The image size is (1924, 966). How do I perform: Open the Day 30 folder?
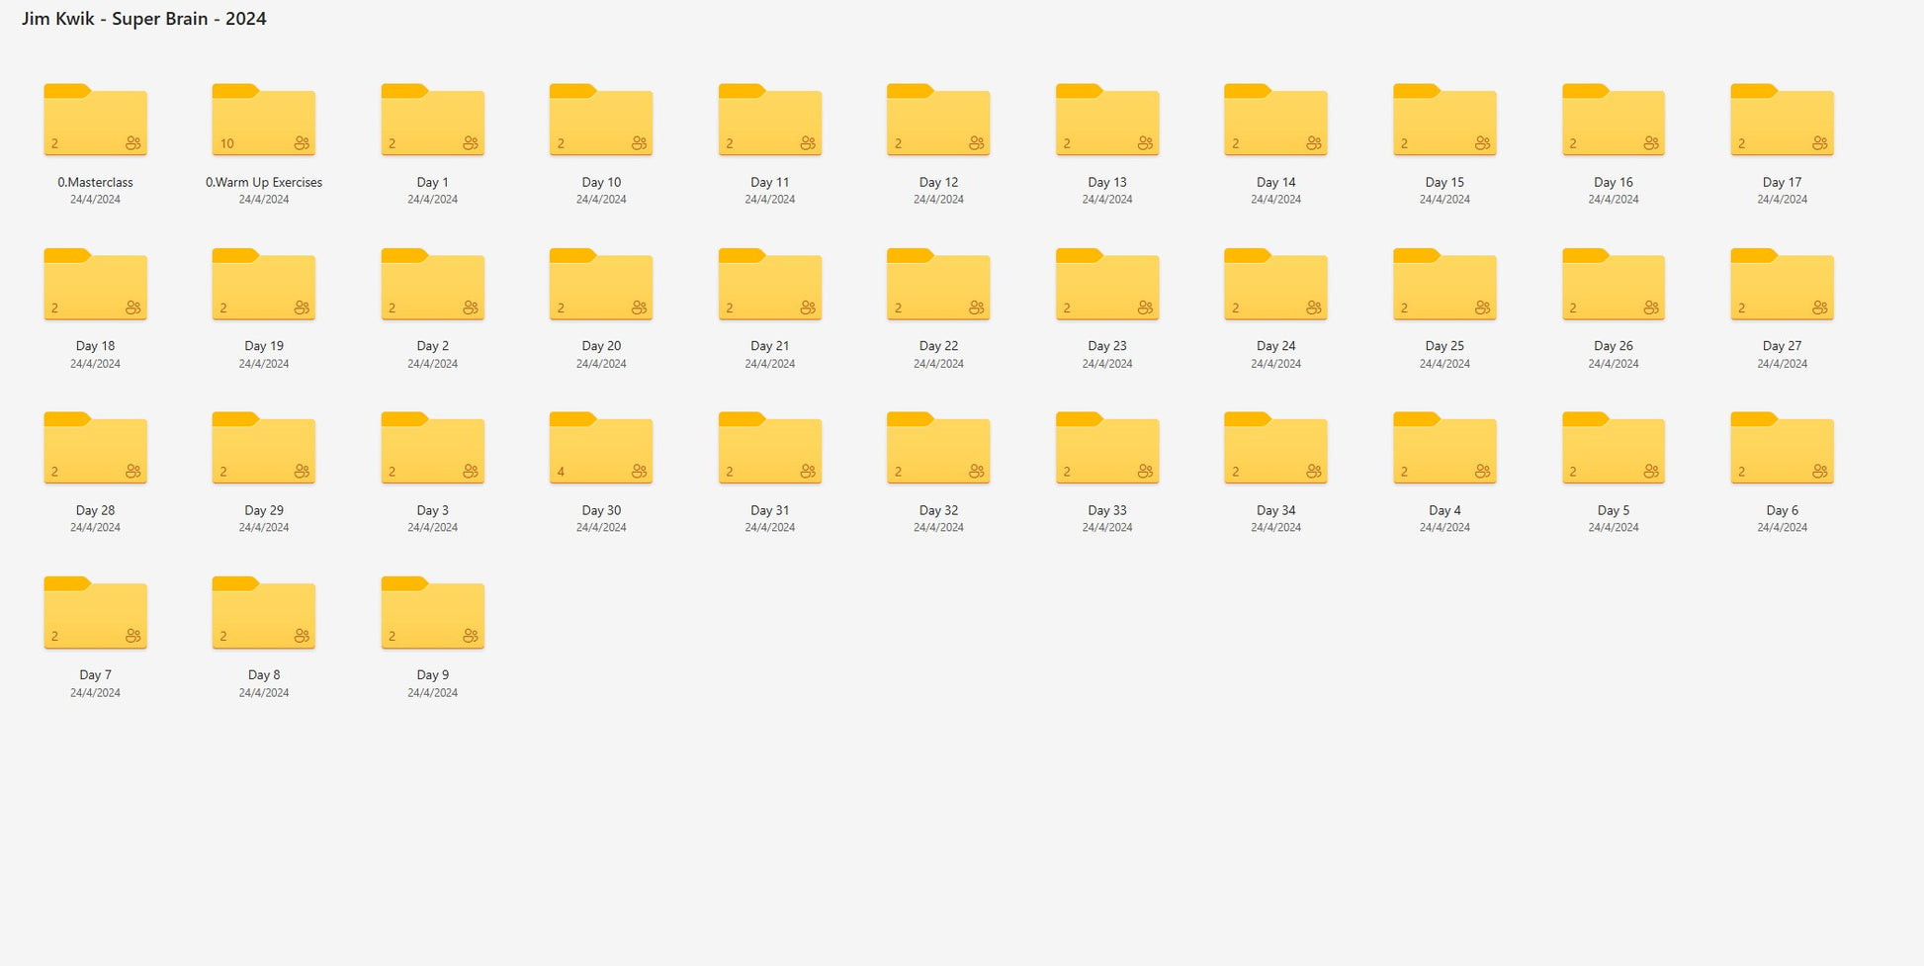pyautogui.click(x=600, y=449)
